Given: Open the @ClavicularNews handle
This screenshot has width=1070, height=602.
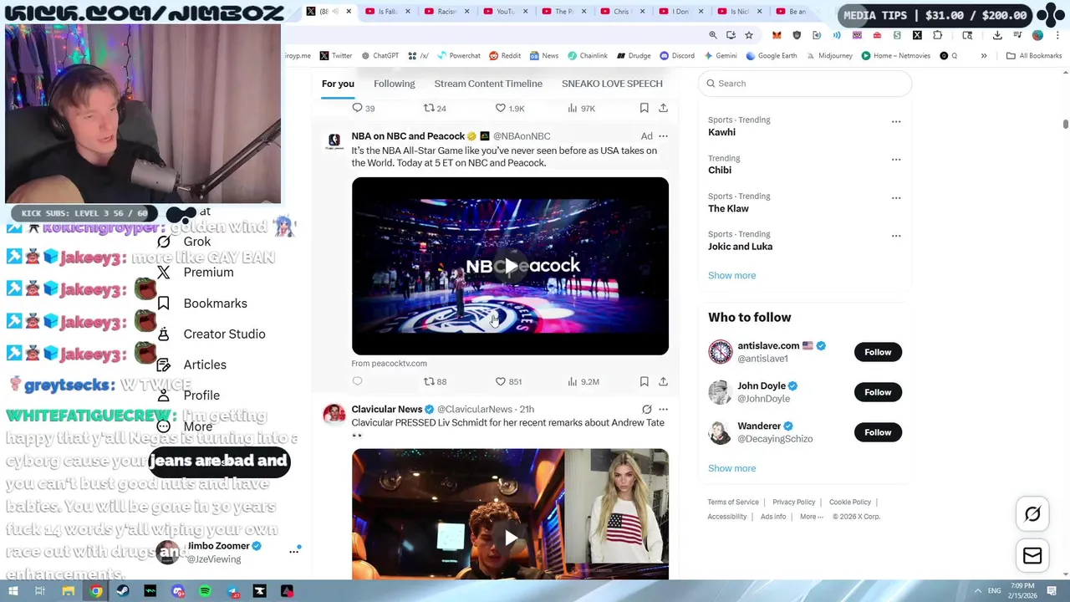Looking at the screenshot, I should point(475,410).
